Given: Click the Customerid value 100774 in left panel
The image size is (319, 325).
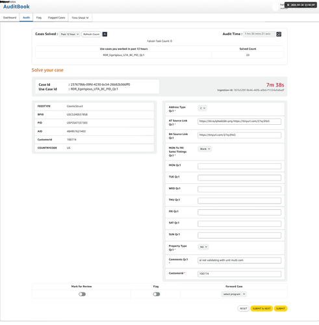Looking at the screenshot, I should tap(71, 140).
